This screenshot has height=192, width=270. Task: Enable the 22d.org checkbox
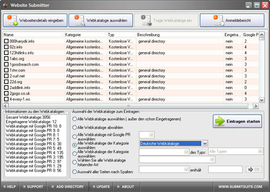tap(6, 82)
